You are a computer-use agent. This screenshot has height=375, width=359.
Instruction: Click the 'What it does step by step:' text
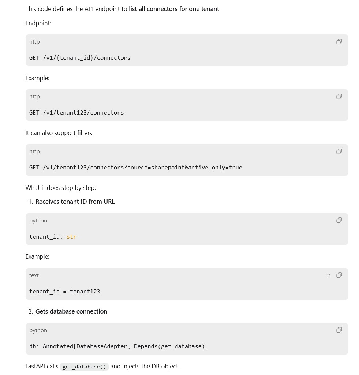click(x=61, y=188)
